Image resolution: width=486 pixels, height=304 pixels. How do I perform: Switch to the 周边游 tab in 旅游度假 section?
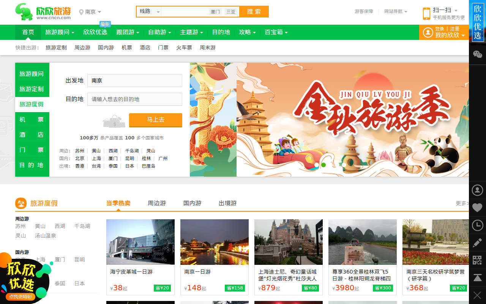[x=158, y=203]
